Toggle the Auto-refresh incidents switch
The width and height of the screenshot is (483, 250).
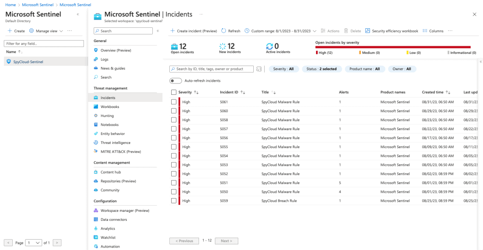(175, 81)
